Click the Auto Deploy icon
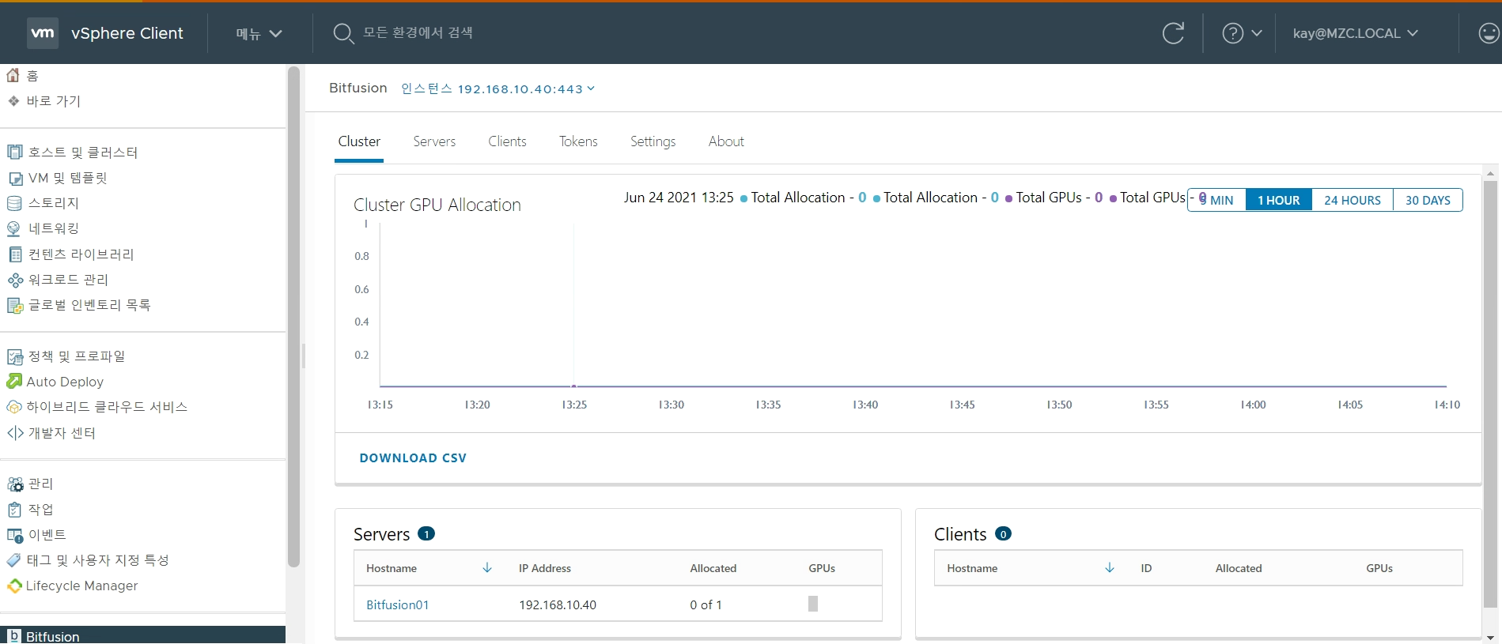This screenshot has width=1502, height=644. tap(14, 382)
